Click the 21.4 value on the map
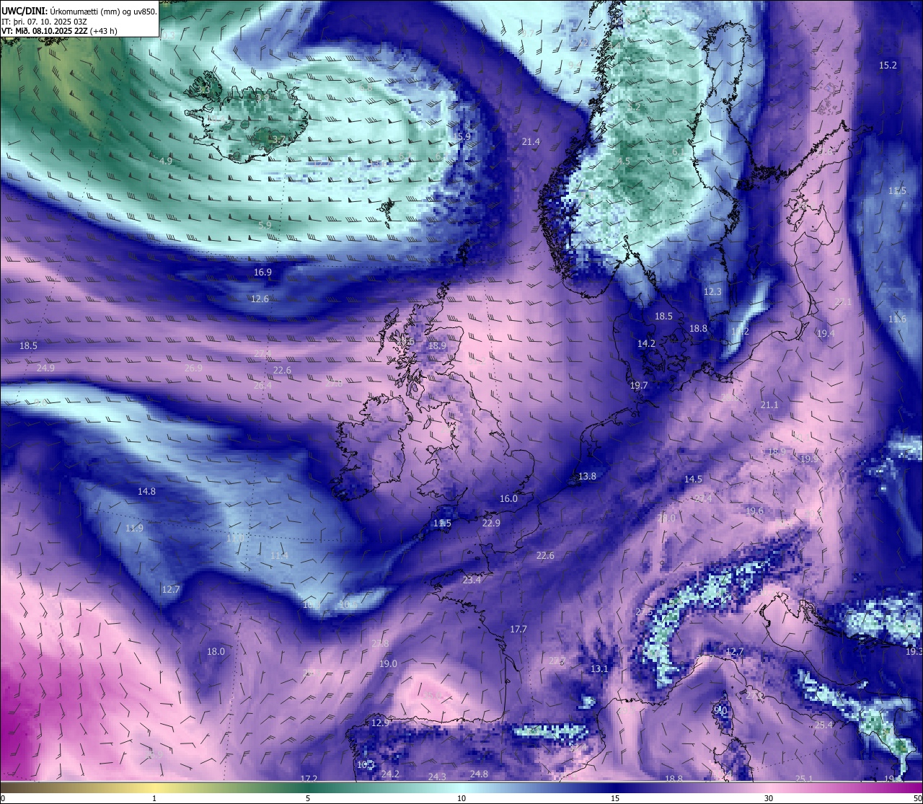Screen dimensions: 923x804 coord(531,142)
